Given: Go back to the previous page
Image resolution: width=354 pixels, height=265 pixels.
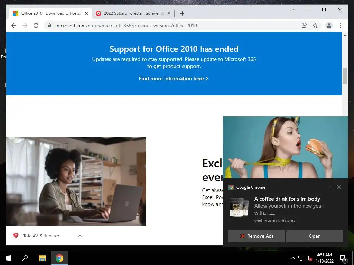Looking at the screenshot, I should tap(14, 26).
